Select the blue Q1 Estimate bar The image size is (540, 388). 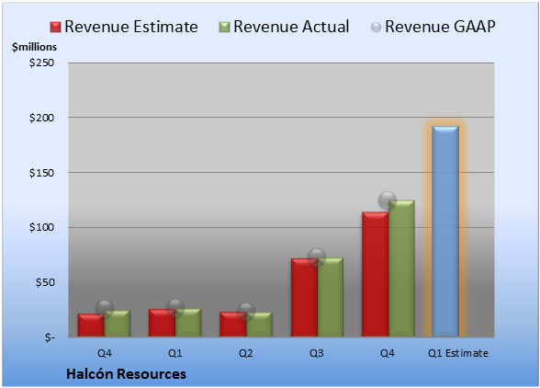click(445, 231)
